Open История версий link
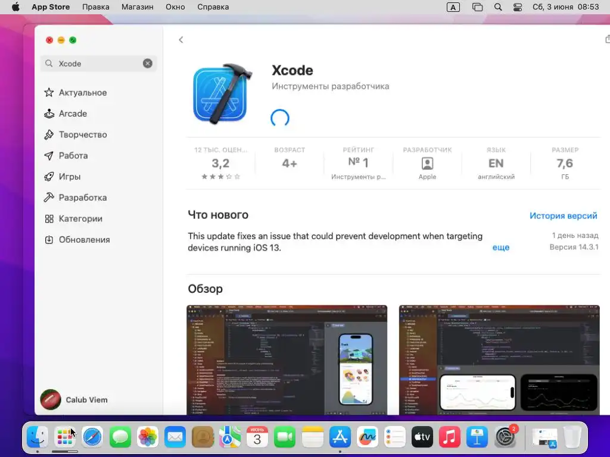 tap(564, 215)
